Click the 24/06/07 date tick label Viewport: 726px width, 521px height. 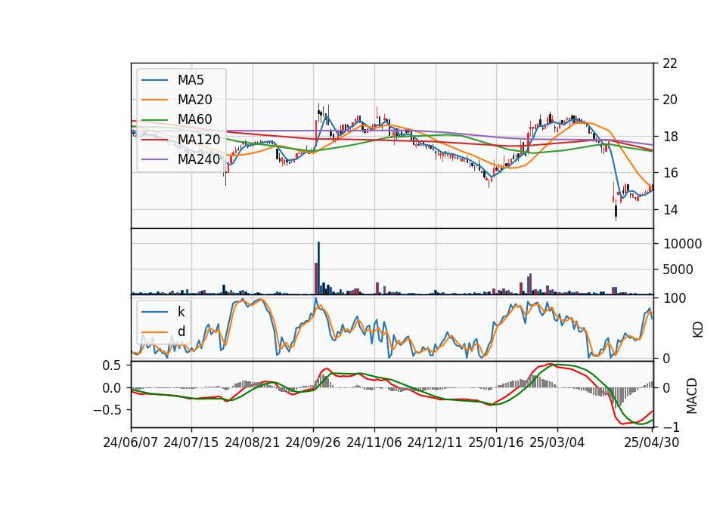(131, 442)
